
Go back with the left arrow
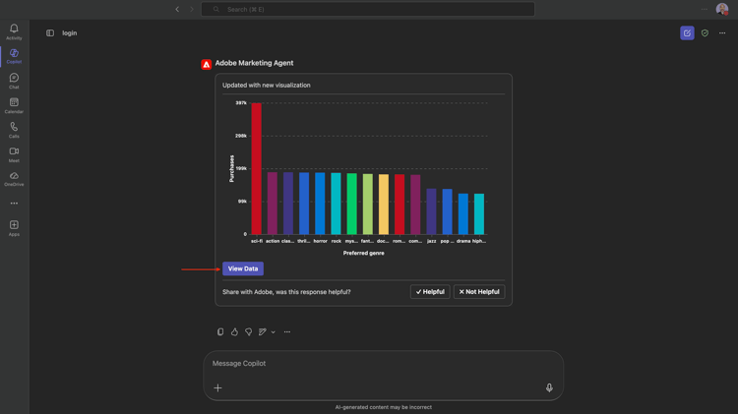click(x=177, y=9)
